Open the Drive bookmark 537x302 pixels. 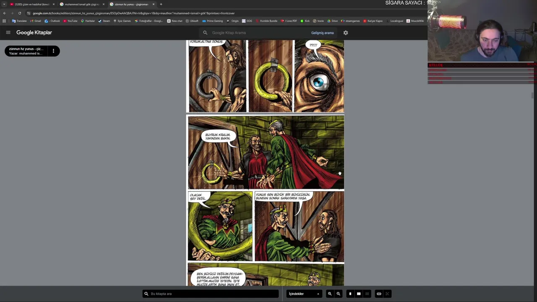point(332,21)
